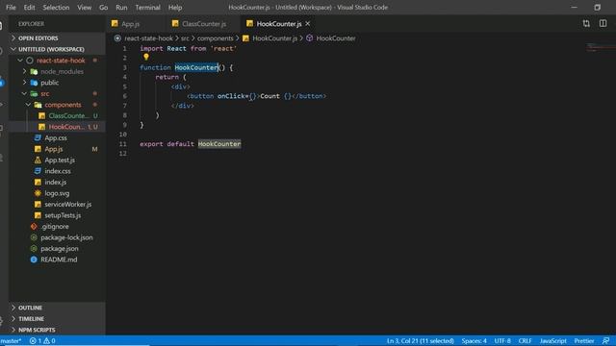Screen dimensions: 616x346
Task: Change file encoding UTF-8
Action: coord(502,341)
